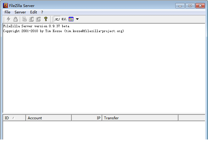Expand the dropdown arrow beside grid icon
This screenshot has height=145, width=208.
pyautogui.click(x=77, y=19)
